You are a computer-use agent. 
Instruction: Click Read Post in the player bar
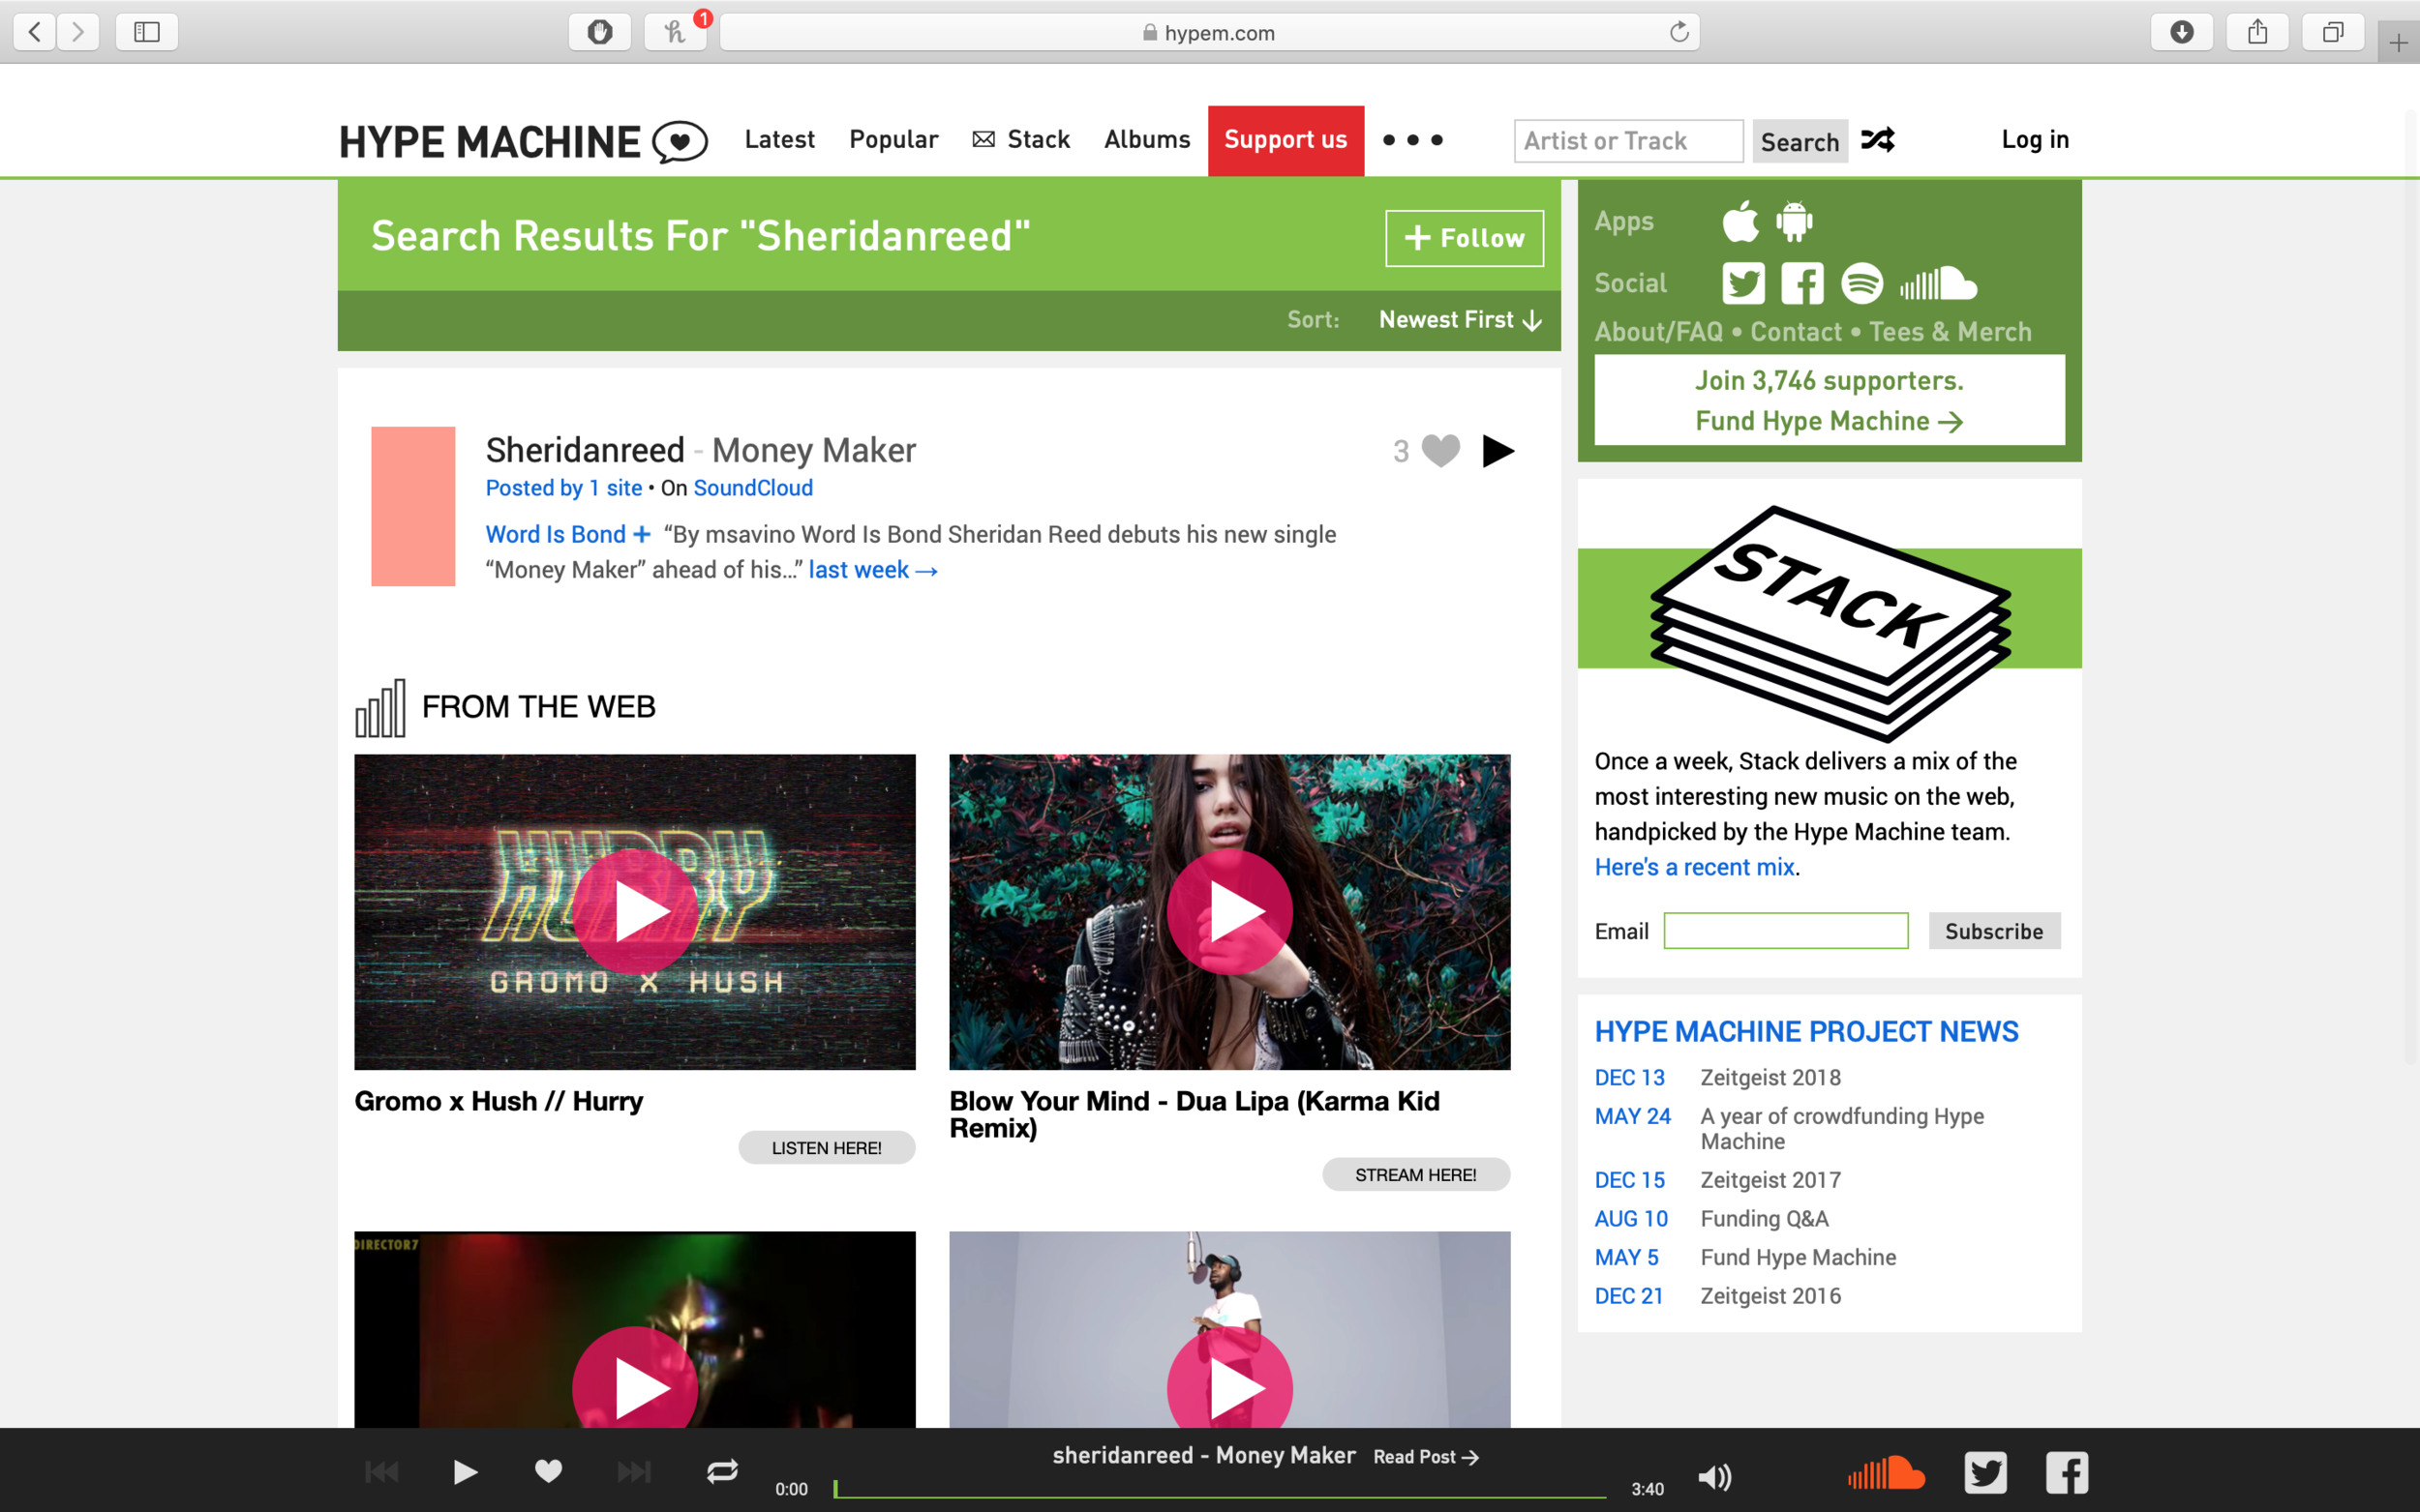click(1426, 1457)
